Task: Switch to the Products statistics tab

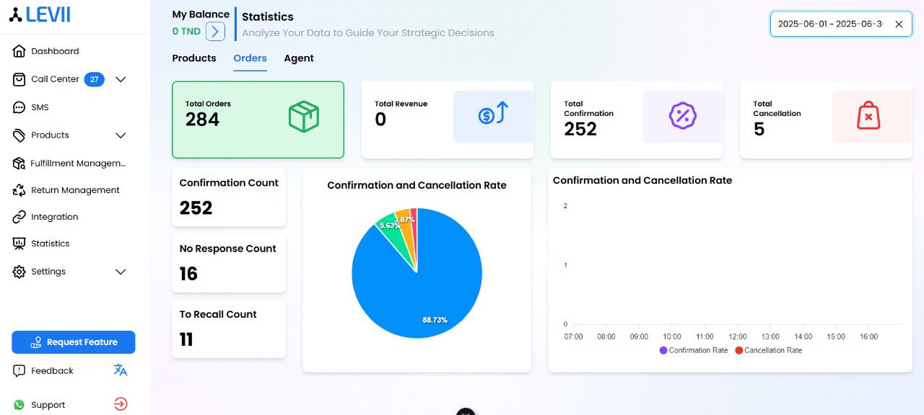Action: pyautogui.click(x=193, y=58)
